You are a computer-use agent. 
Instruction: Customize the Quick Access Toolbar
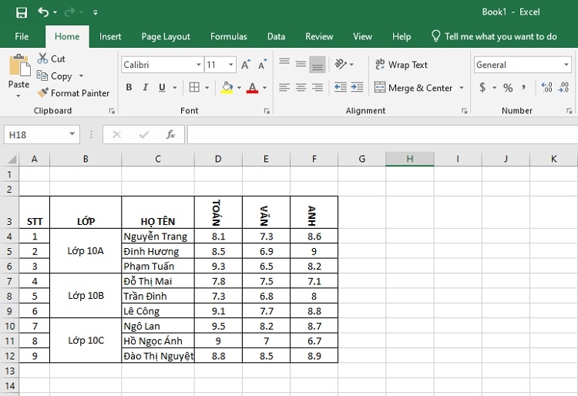click(95, 12)
